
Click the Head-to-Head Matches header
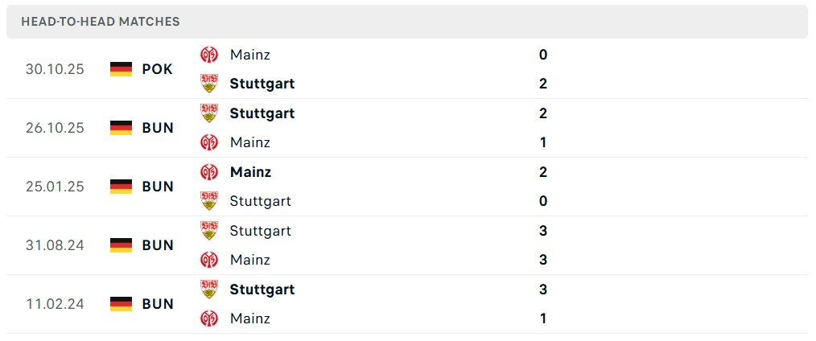pos(101,22)
